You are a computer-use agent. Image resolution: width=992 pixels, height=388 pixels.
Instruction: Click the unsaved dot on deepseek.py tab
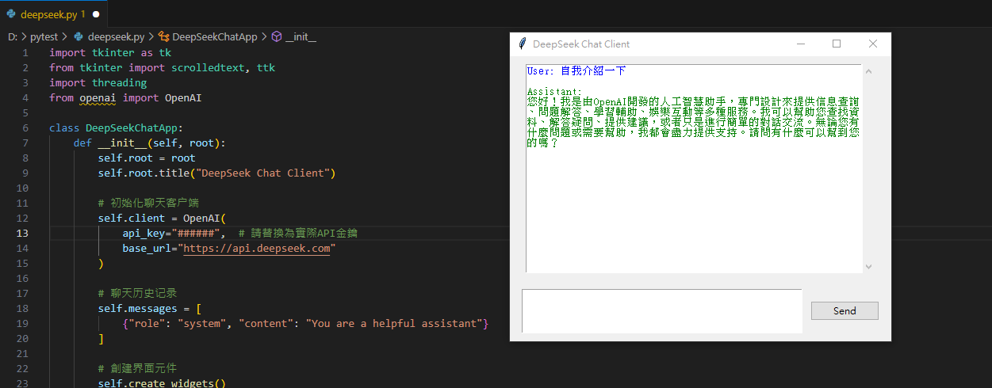(x=97, y=14)
